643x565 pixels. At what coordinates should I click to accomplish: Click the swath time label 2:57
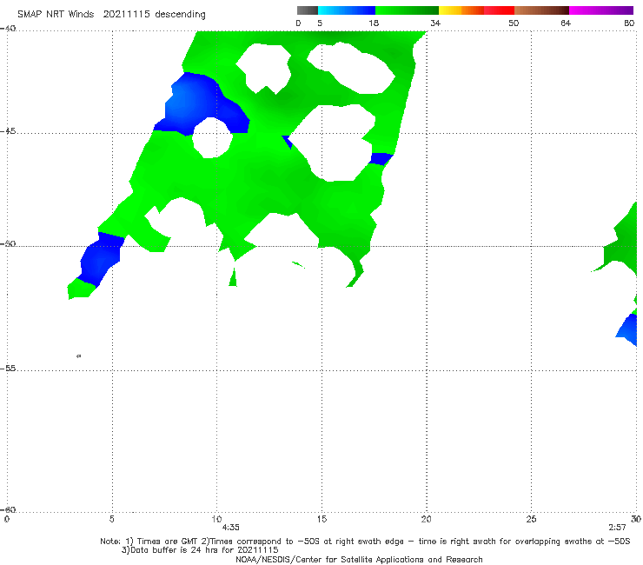pos(617,528)
